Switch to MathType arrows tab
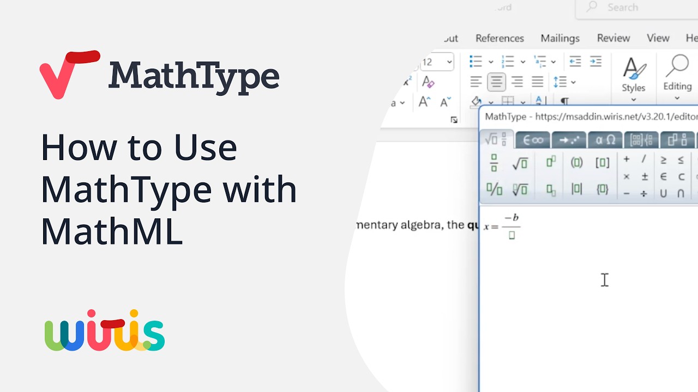Viewport: 698px width, 392px height. point(569,140)
